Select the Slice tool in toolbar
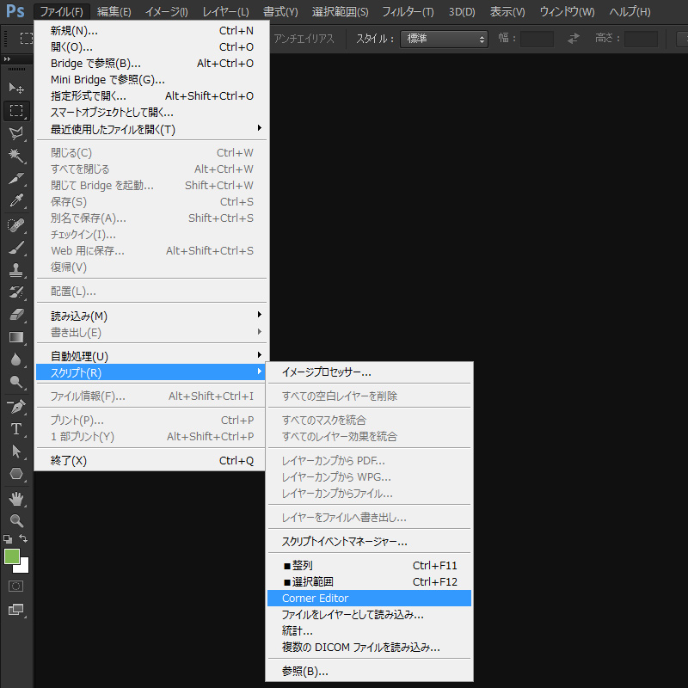This screenshot has width=688, height=688. tap(16, 179)
